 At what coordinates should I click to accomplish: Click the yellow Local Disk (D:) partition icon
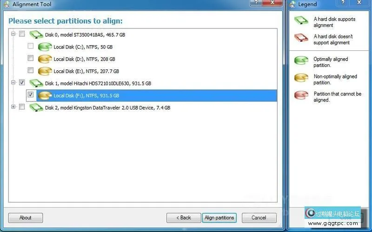tap(45, 59)
